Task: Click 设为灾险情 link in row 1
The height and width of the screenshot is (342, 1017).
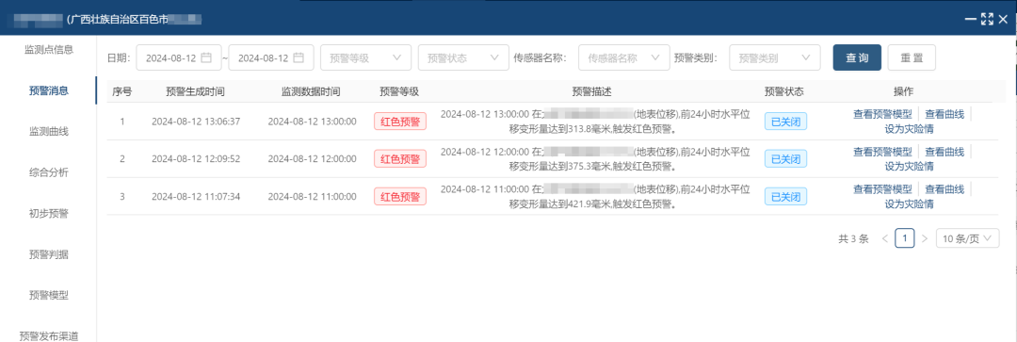Action: [910, 128]
